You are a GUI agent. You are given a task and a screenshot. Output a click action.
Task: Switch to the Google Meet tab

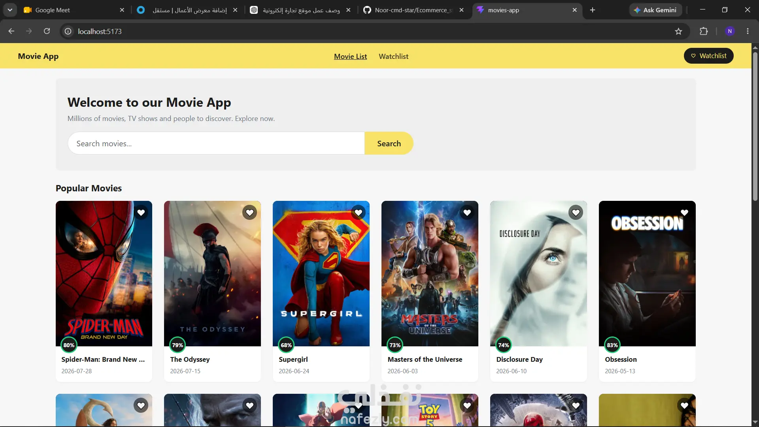[74, 10]
